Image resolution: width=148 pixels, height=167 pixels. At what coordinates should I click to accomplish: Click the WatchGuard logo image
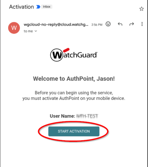(x=74, y=55)
